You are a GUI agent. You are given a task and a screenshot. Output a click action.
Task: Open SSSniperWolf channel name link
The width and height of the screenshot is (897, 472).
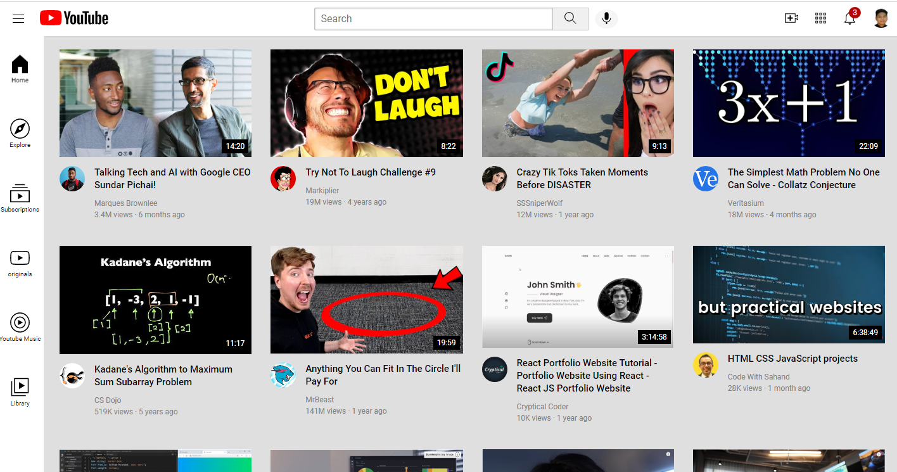pos(540,203)
